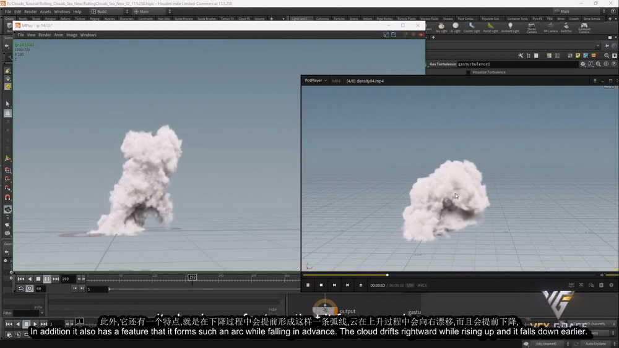Skip to next file in PotPlayer
The image size is (619, 348).
347,285
